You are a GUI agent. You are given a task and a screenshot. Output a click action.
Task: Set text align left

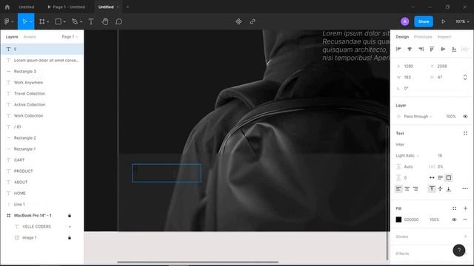click(398, 189)
